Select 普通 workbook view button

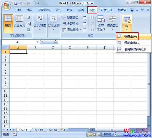[8, 24]
